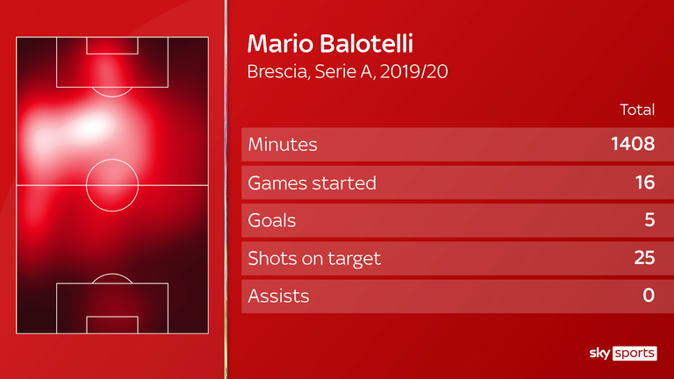
Task: Select the Minutes stat row
Action: pyautogui.click(x=457, y=145)
